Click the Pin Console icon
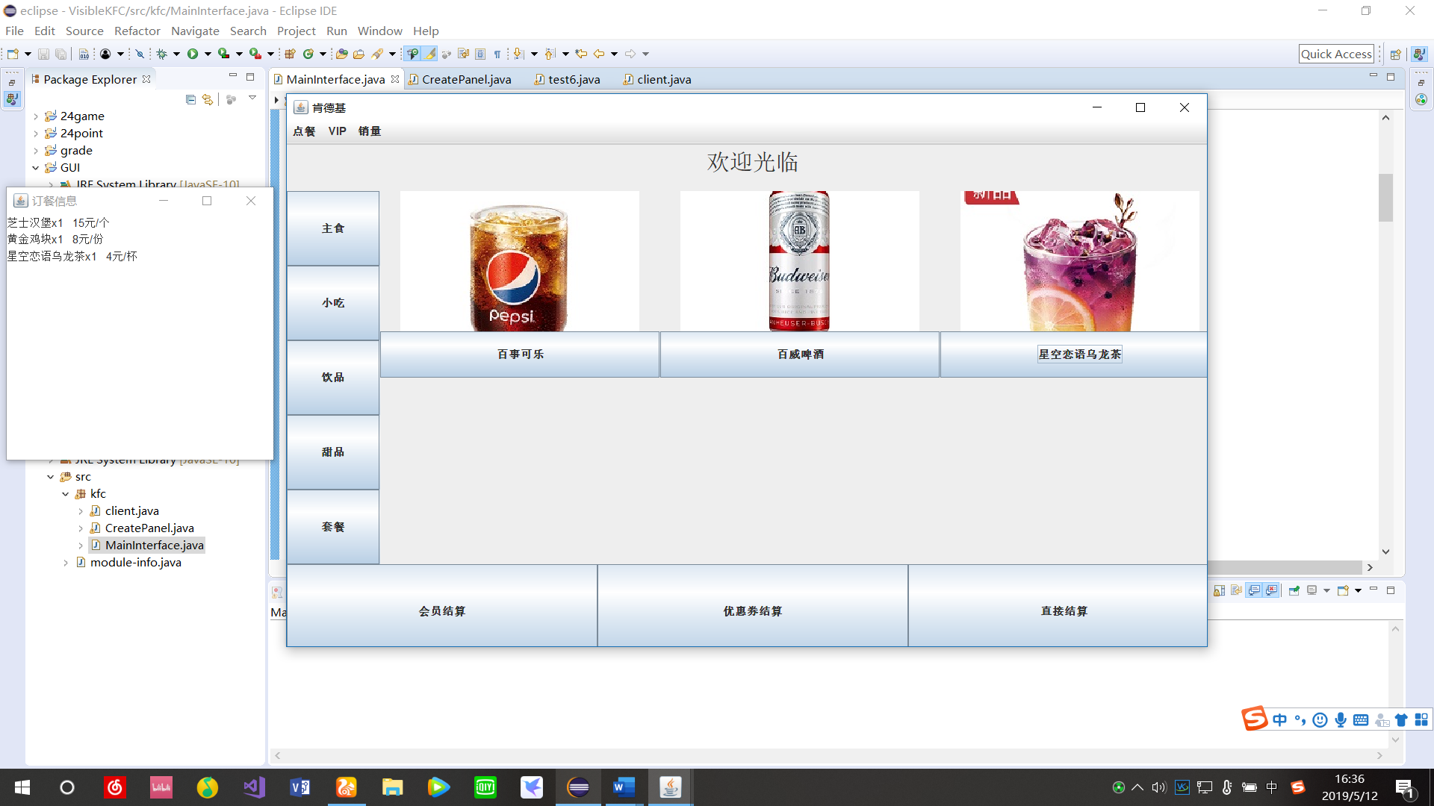Viewport: 1434px width, 806px height. tap(1294, 590)
